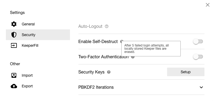This screenshot has height=101, width=213.
Task: Click the Setup button for Security Keys
Action: coord(186,72)
